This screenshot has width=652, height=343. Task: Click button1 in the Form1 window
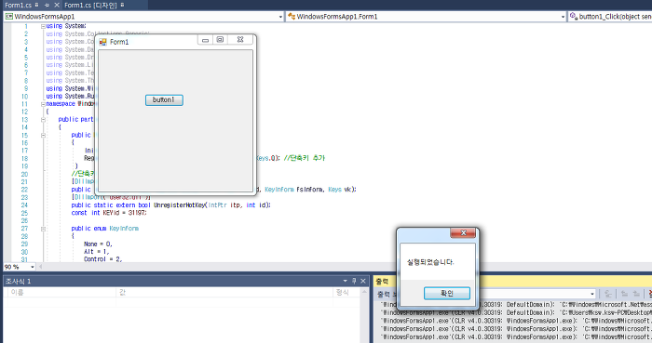pos(164,100)
